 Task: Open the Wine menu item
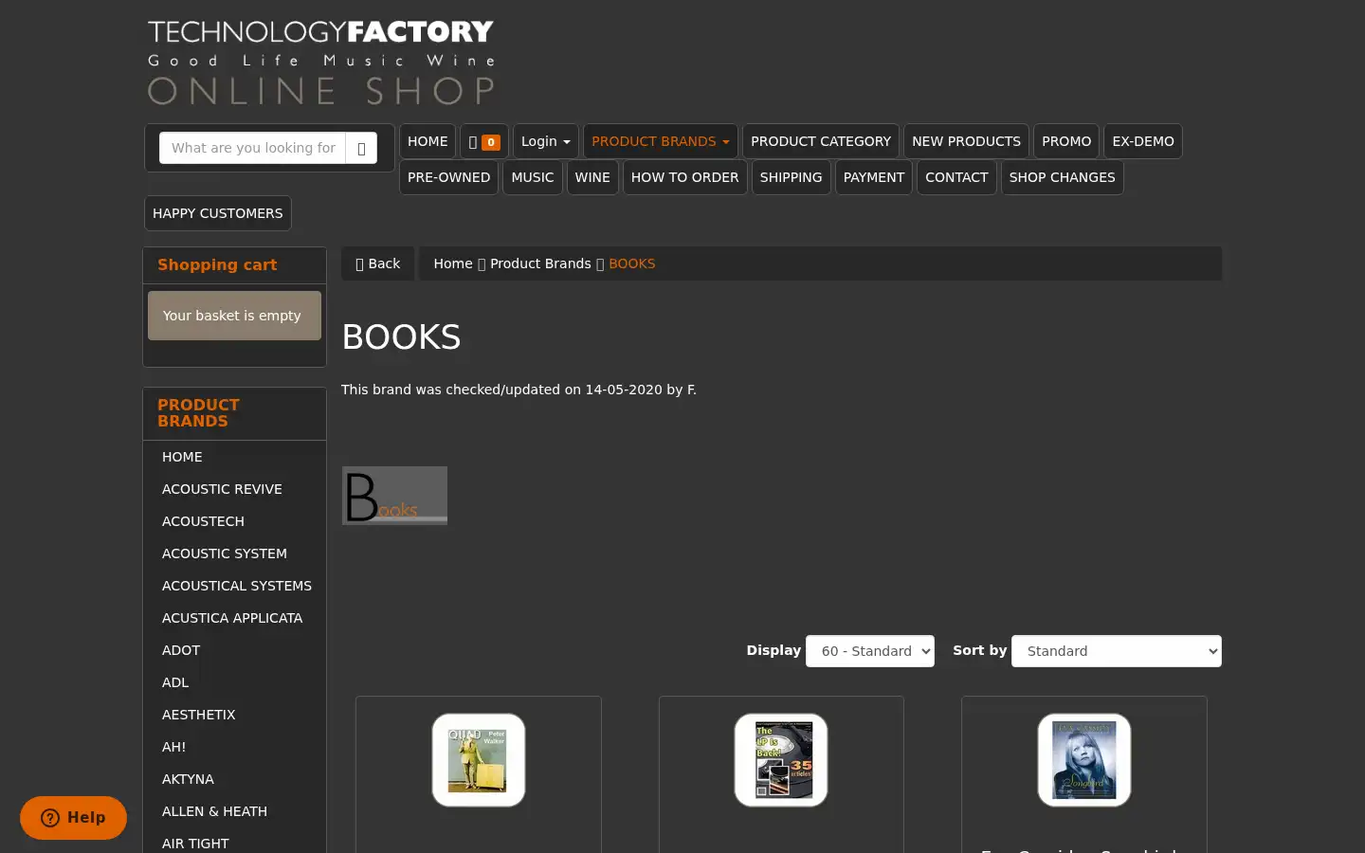[592, 177]
